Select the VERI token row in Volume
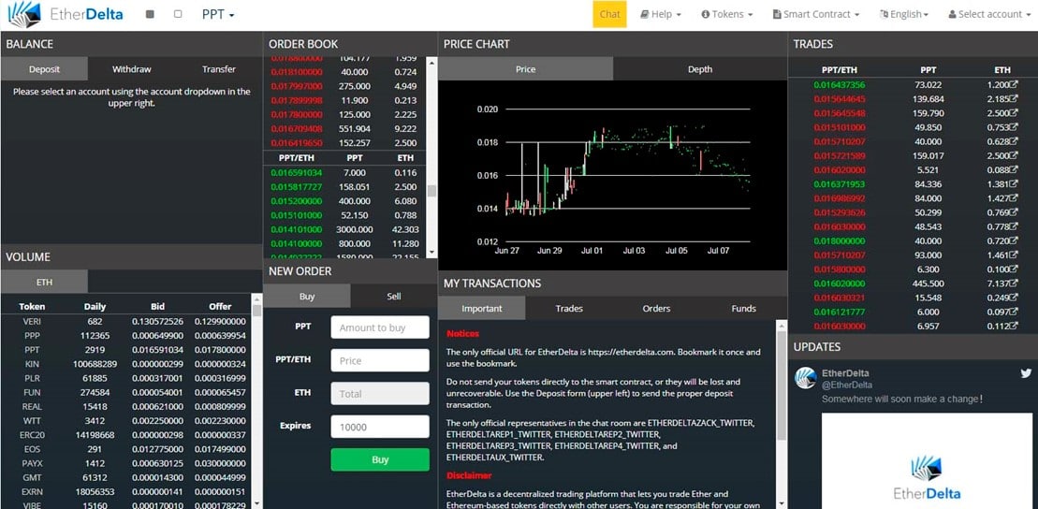The image size is (1038, 509). [125, 321]
